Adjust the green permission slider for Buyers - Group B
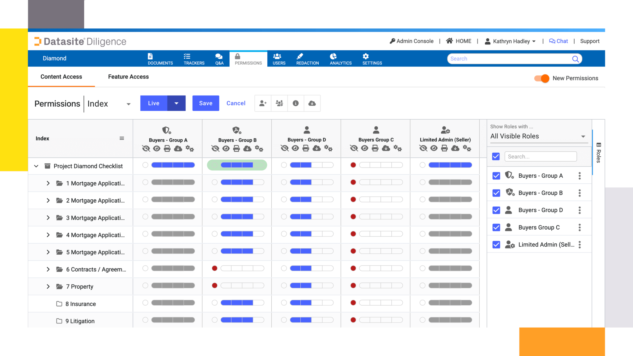633x356 pixels. pyautogui.click(x=236, y=165)
